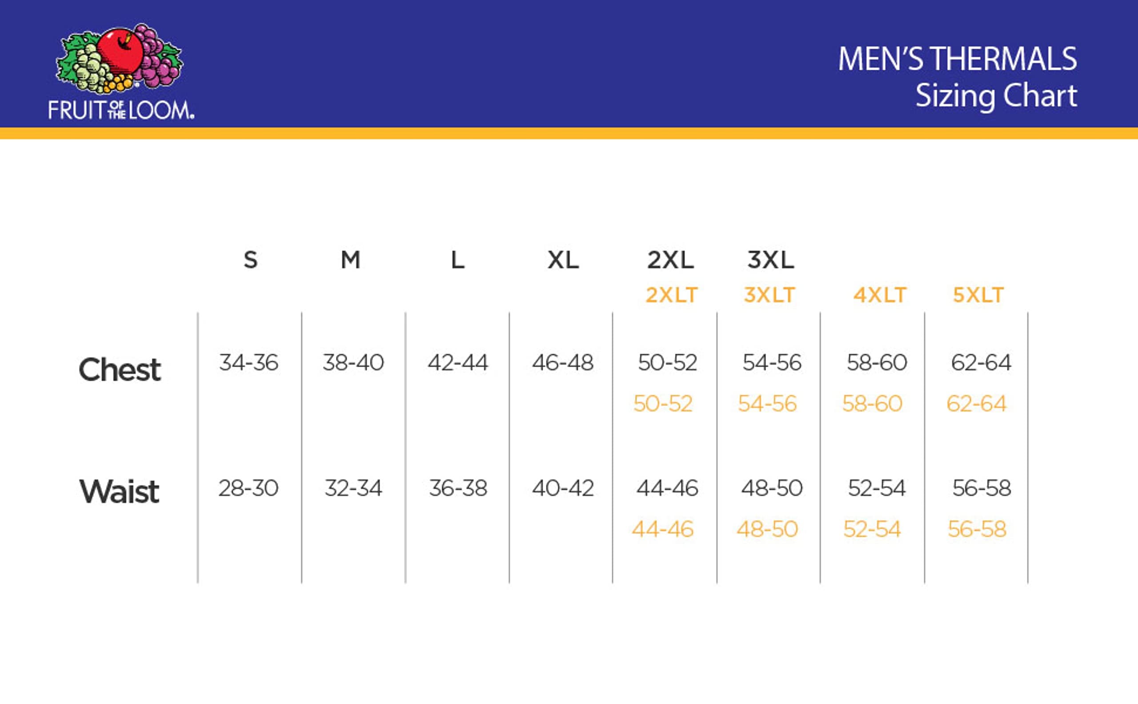Click waist value 40-42 for size XL
Viewport: 1138px width, 704px height.
(563, 488)
